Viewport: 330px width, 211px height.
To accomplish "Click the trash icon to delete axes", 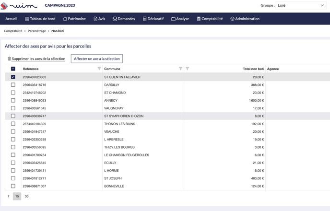I will pos(9,59).
